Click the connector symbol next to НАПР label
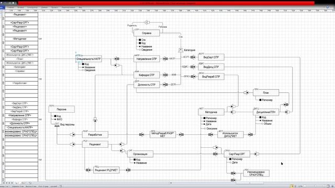335x188 pixels. point(165,58)
